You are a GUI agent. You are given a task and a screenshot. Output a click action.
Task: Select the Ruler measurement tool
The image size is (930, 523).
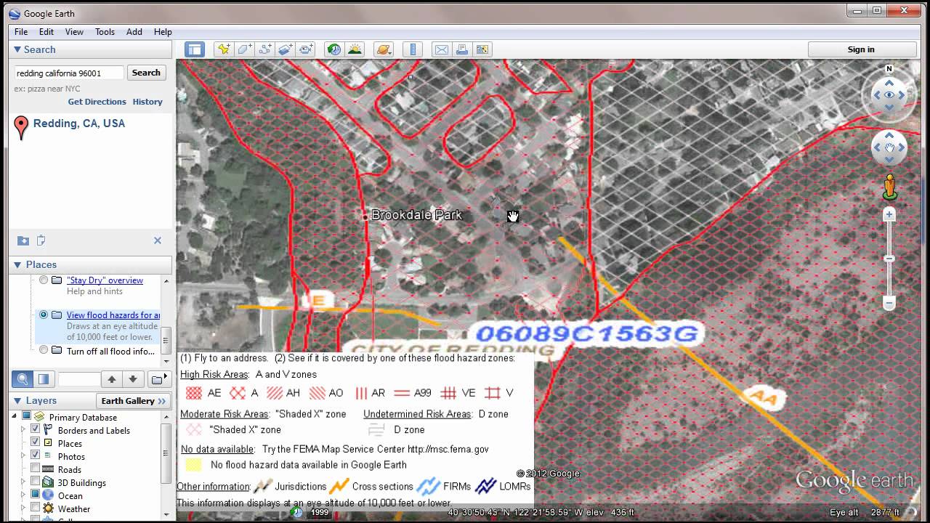point(413,49)
